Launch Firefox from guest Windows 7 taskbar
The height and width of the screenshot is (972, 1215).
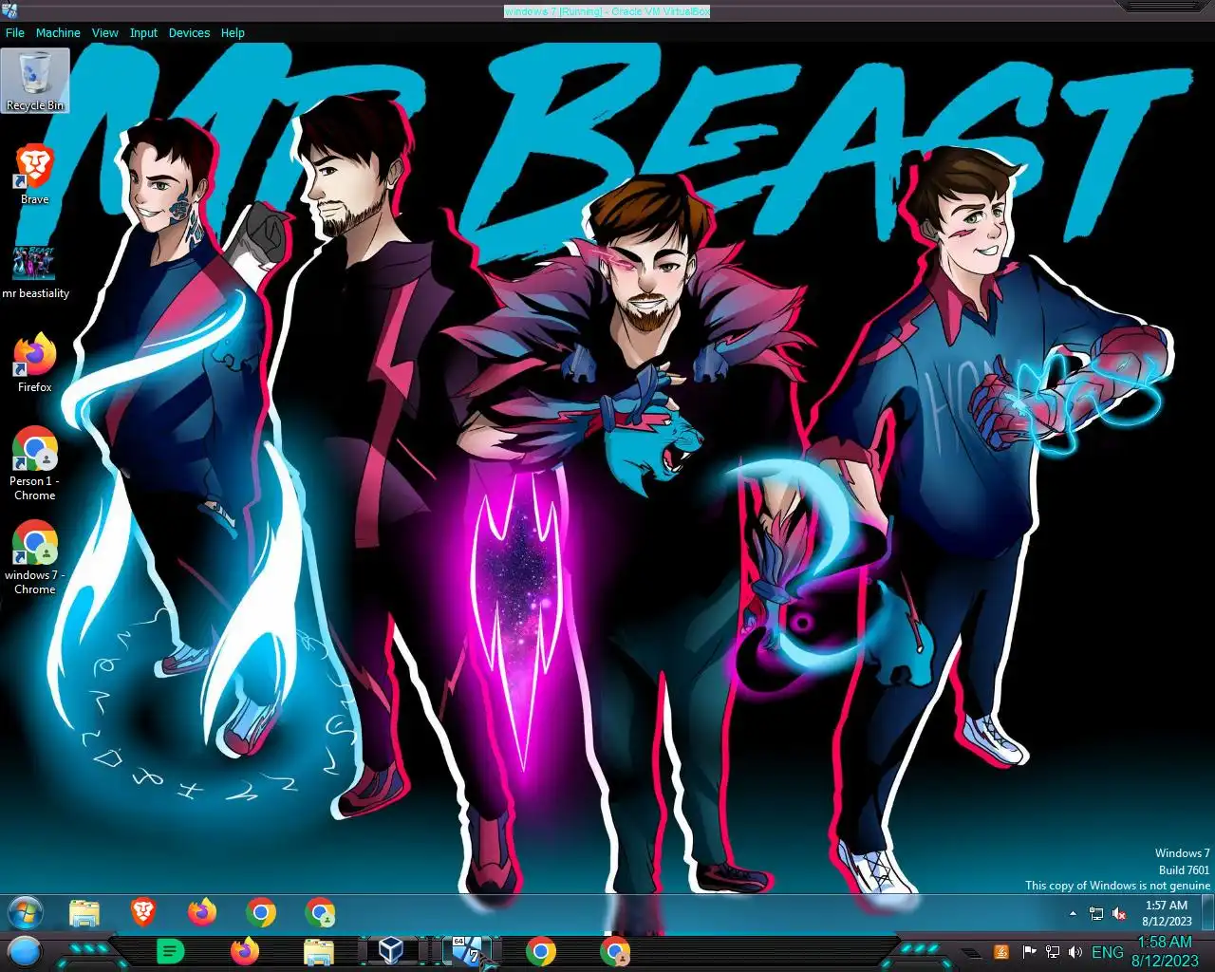point(201,913)
